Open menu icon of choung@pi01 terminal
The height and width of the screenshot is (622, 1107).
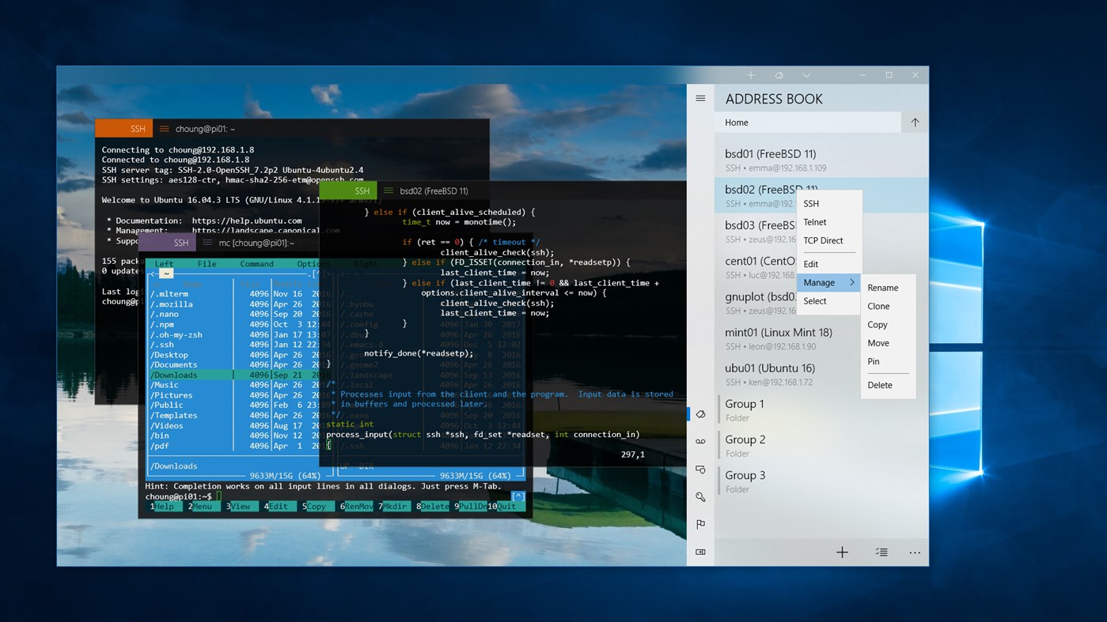tap(165, 129)
